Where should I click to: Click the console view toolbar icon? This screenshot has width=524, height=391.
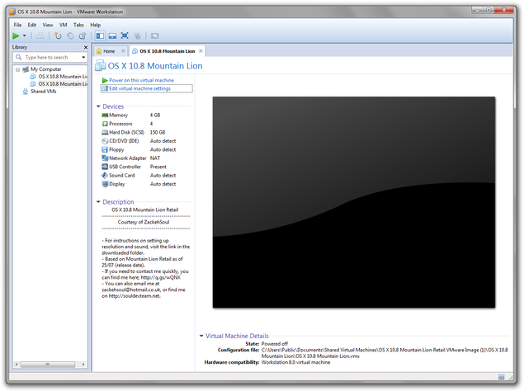click(x=154, y=35)
